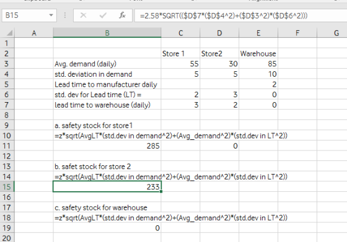347x242 pixels.
Task: Select column D header
Action: click(219, 33)
